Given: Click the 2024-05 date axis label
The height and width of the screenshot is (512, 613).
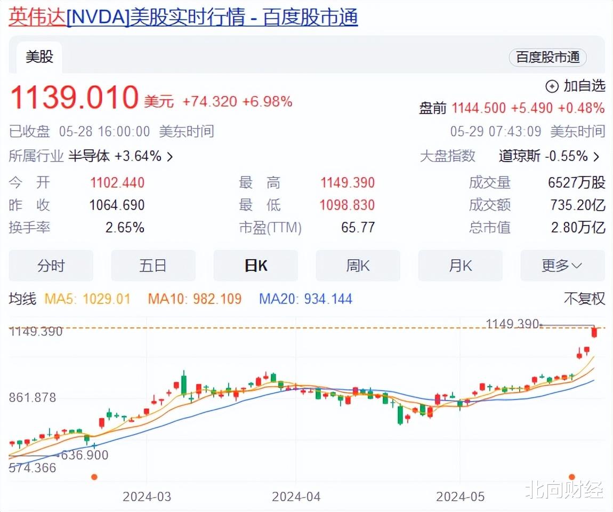Looking at the screenshot, I should point(460,497).
